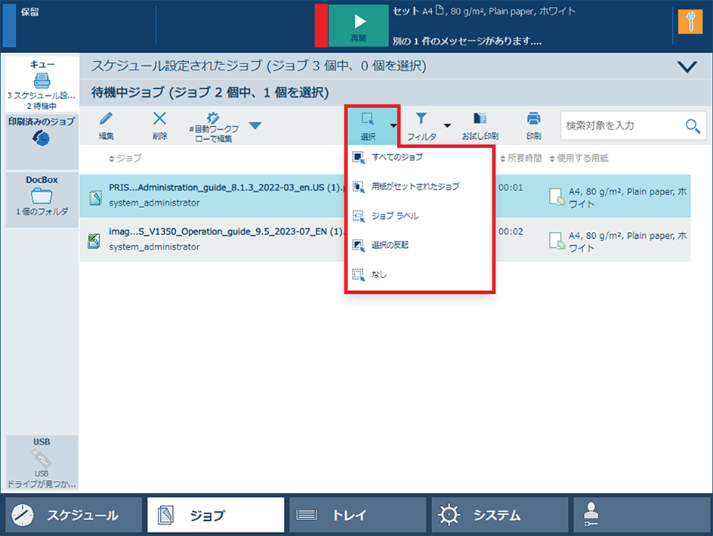Click the 検索対象を入力 search field

click(621, 125)
